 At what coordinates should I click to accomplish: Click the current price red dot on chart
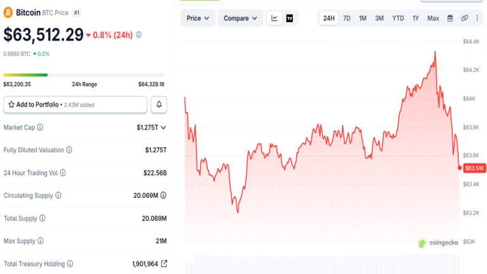(x=460, y=167)
